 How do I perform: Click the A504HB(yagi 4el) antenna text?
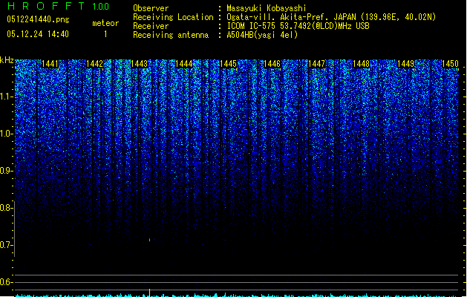point(262,35)
